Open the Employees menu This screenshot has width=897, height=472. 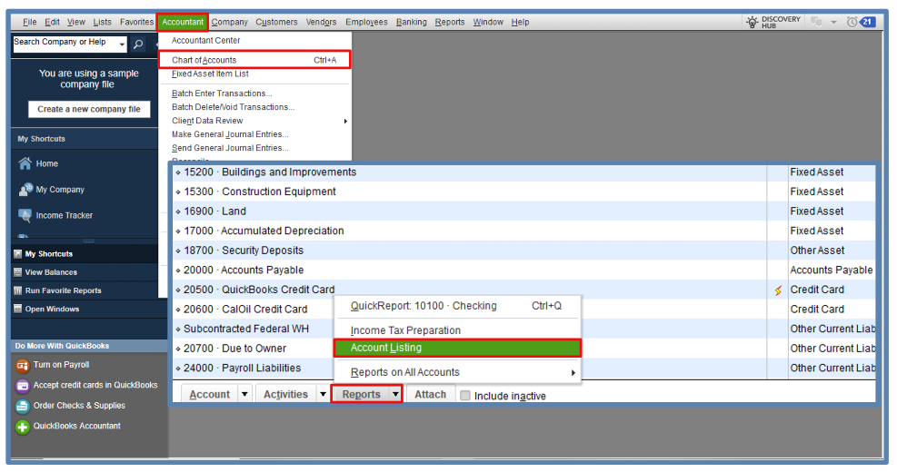pyautogui.click(x=366, y=22)
